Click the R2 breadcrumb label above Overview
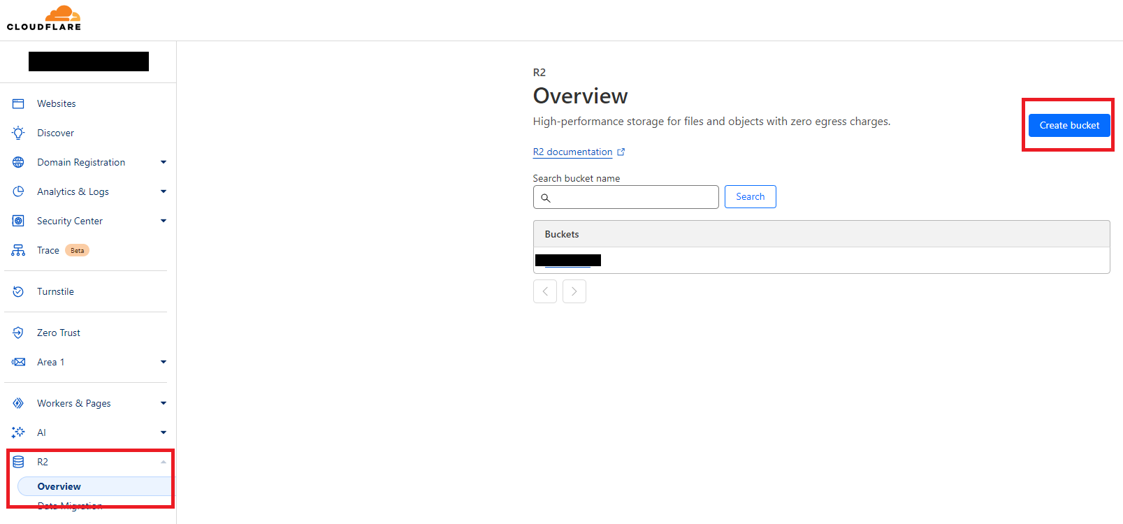 539,73
